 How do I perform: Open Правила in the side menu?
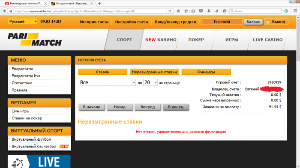point(19,90)
